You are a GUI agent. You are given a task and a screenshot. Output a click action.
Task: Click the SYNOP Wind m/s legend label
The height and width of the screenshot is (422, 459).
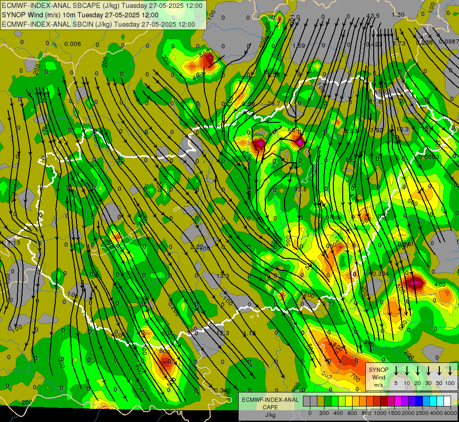point(378,377)
